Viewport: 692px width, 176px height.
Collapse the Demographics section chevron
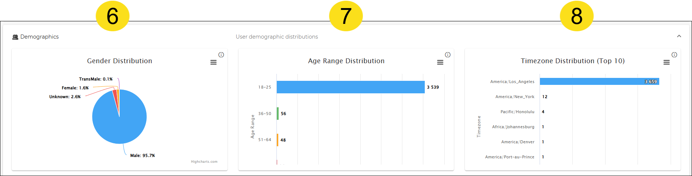pyautogui.click(x=679, y=36)
